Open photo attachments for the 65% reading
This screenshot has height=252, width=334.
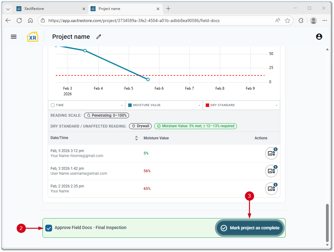pos(271,189)
